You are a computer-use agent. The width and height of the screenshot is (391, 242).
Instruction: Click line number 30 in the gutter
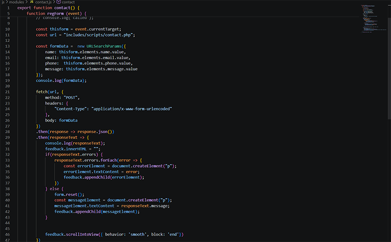pyautogui.click(x=7, y=143)
